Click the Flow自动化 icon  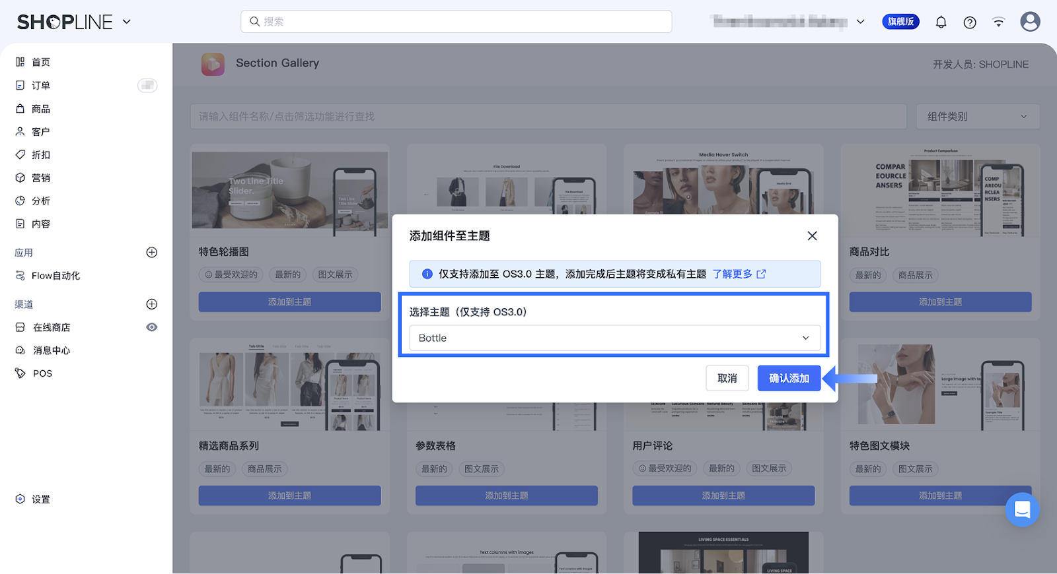coord(20,276)
